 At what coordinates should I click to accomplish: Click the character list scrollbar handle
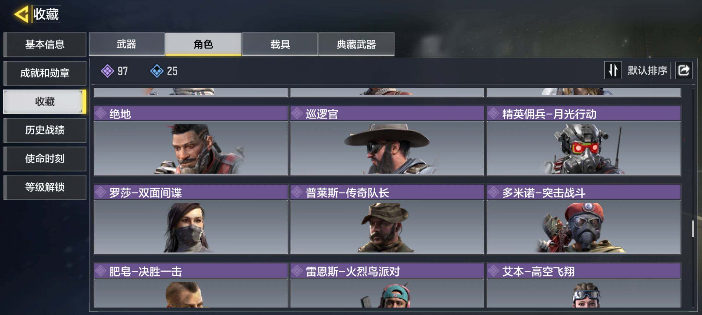coord(693,229)
